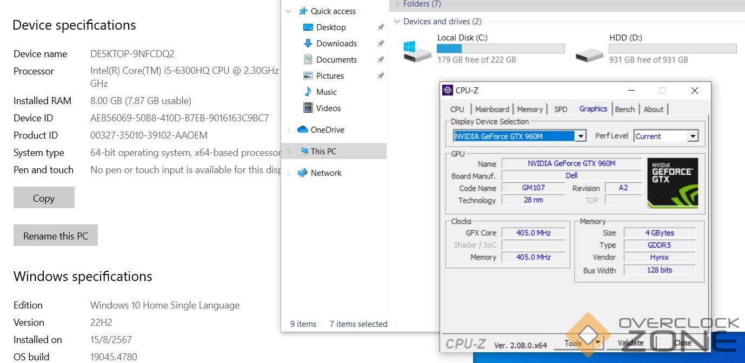The height and width of the screenshot is (363, 745).
Task: Click the Network icon in sidebar
Action: pyautogui.click(x=302, y=173)
